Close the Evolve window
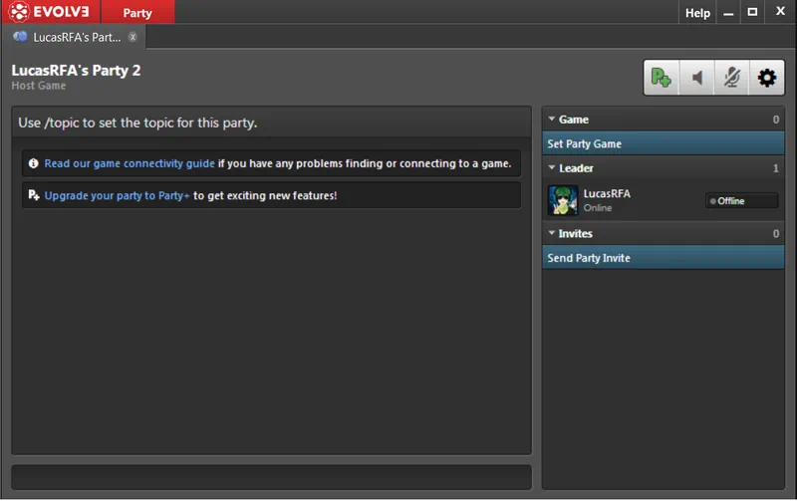The height and width of the screenshot is (501, 797). [x=780, y=11]
